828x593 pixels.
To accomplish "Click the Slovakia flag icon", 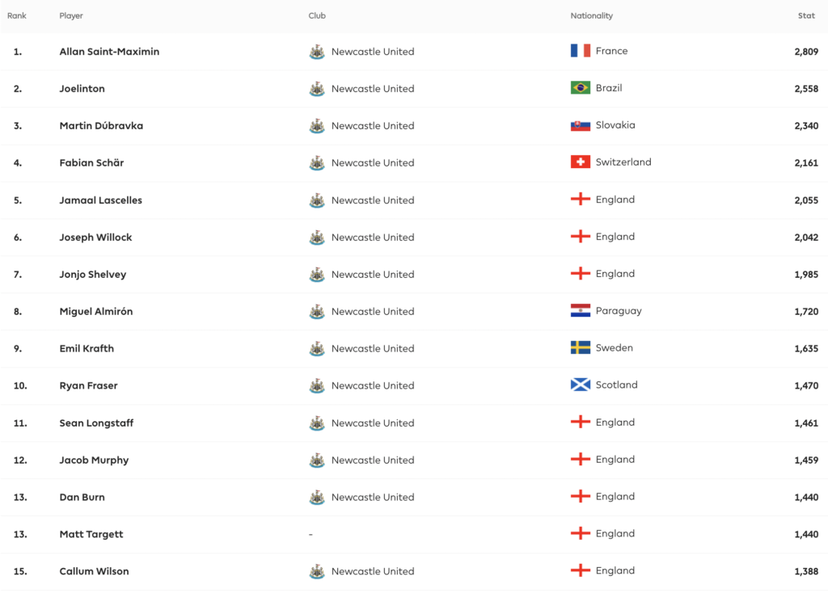I will pos(580,125).
